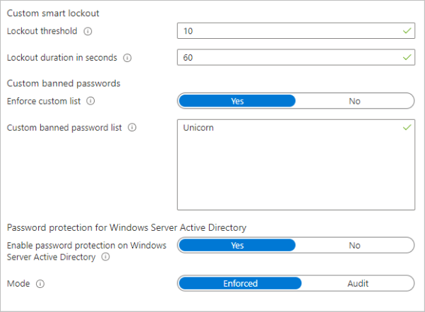
Task: Switch Mode to Audit
Action: 357,284
